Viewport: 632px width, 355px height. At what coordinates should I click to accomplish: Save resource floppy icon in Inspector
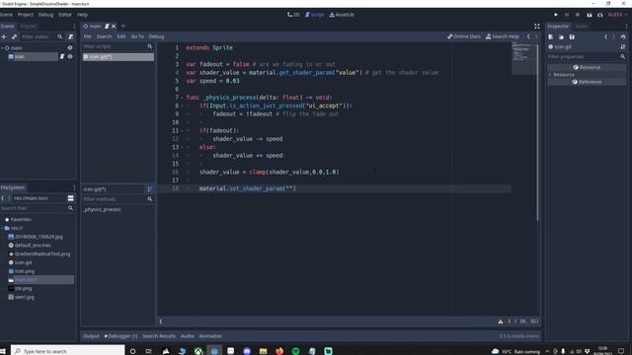(x=572, y=36)
